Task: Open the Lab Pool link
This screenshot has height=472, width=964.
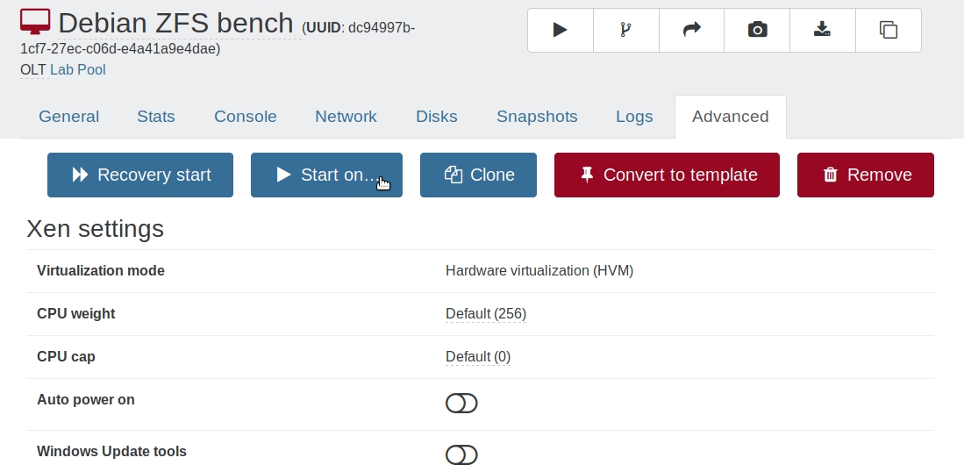Action: pos(78,70)
